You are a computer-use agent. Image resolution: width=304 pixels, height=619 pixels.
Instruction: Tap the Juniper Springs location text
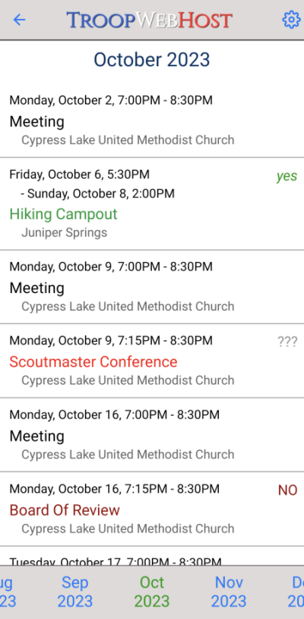pyautogui.click(x=65, y=232)
